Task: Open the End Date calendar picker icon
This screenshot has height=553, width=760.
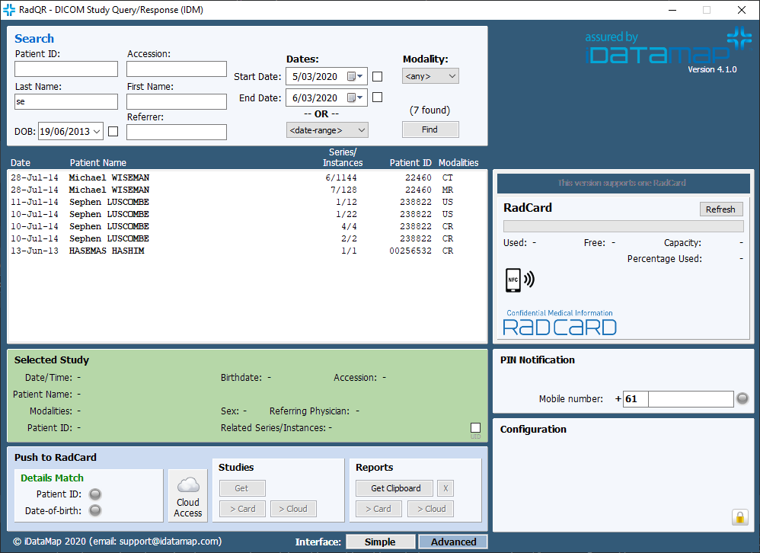Action: (x=354, y=97)
